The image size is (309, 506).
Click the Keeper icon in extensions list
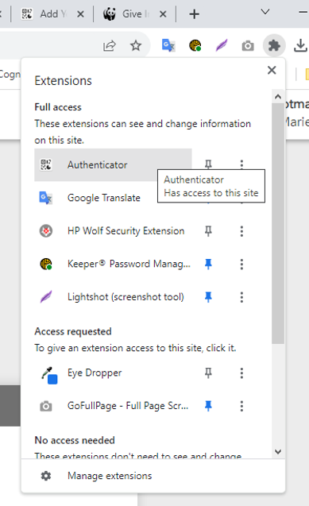click(x=46, y=264)
